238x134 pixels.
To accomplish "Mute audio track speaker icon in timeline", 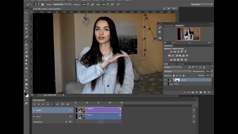I will [66, 122].
